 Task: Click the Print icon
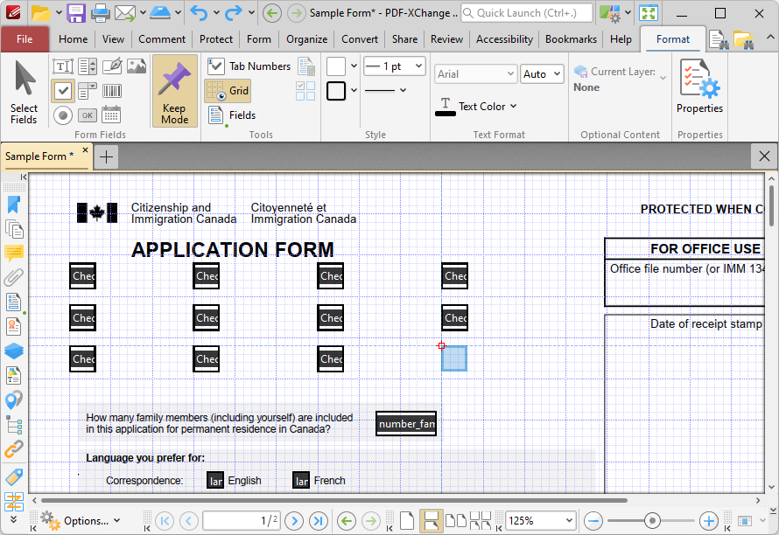[x=100, y=13]
